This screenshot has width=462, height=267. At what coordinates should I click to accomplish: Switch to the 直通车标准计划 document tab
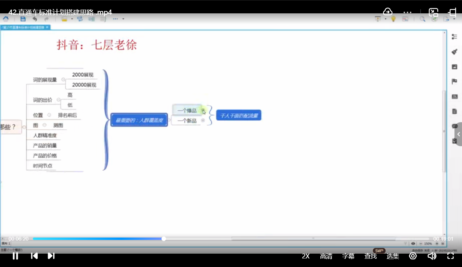(24, 27)
